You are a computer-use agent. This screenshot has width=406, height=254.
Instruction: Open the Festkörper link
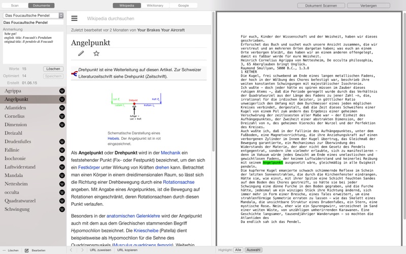(89, 168)
